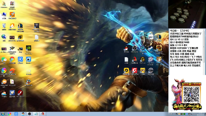Select the '今日榜一【刀少爷】' text line

coord(179,31)
